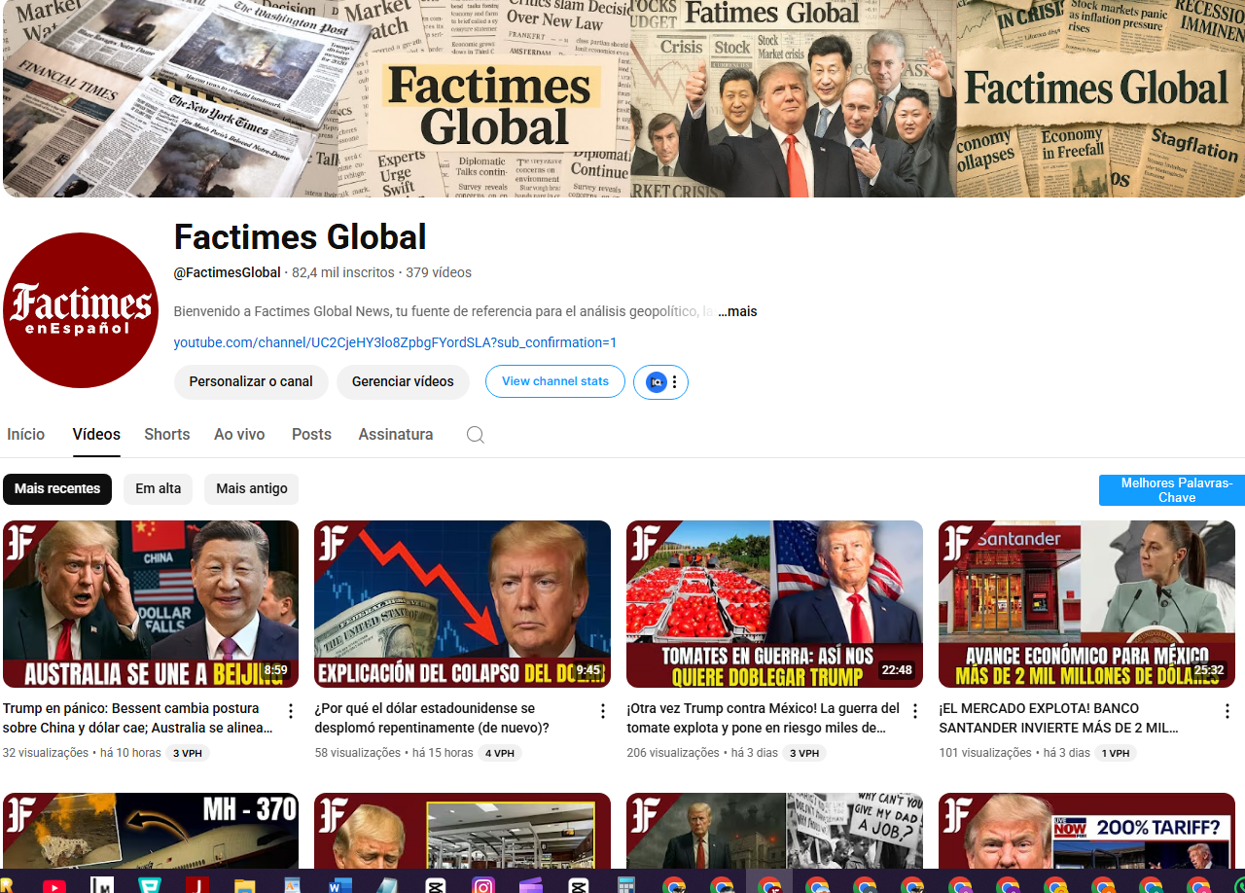Open options menu for dólar estadounidense video
The width and height of the screenshot is (1245, 893).
[x=602, y=711]
